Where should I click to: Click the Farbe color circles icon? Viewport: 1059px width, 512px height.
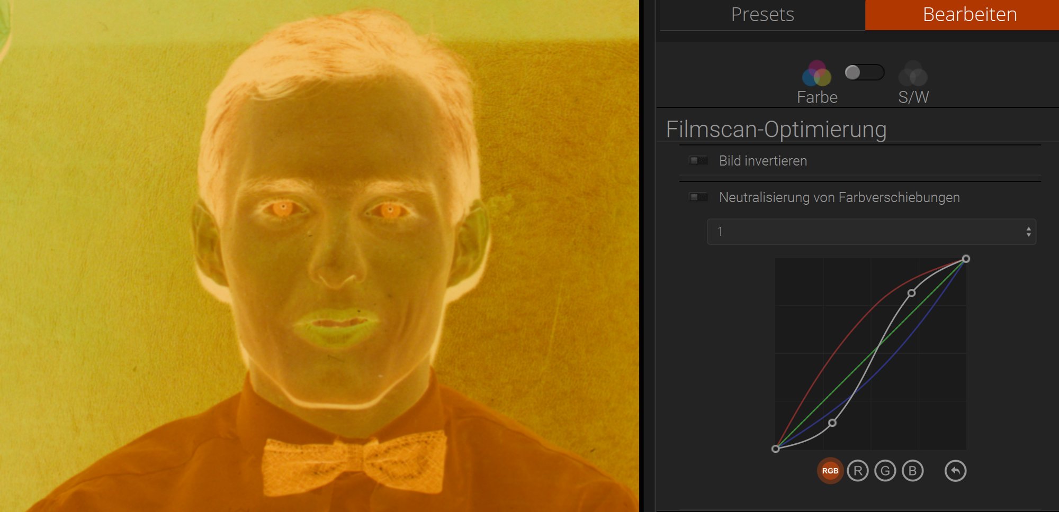click(x=816, y=74)
